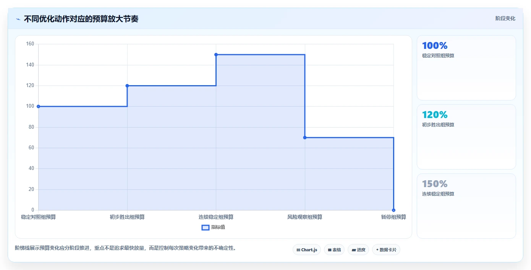Click the 阶段变化 label in the header
The height and width of the screenshot is (270, 531).
tap(505, 18)
